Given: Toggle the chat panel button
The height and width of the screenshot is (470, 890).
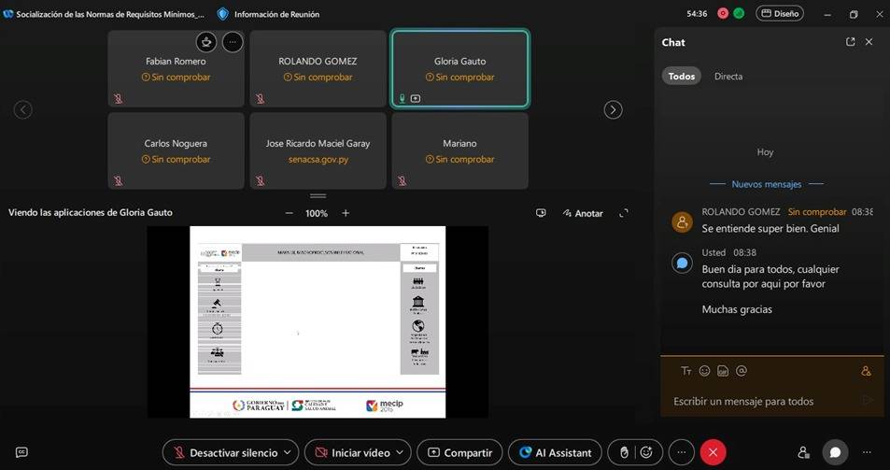Looking at the screenshot, I should coord(835,452).
